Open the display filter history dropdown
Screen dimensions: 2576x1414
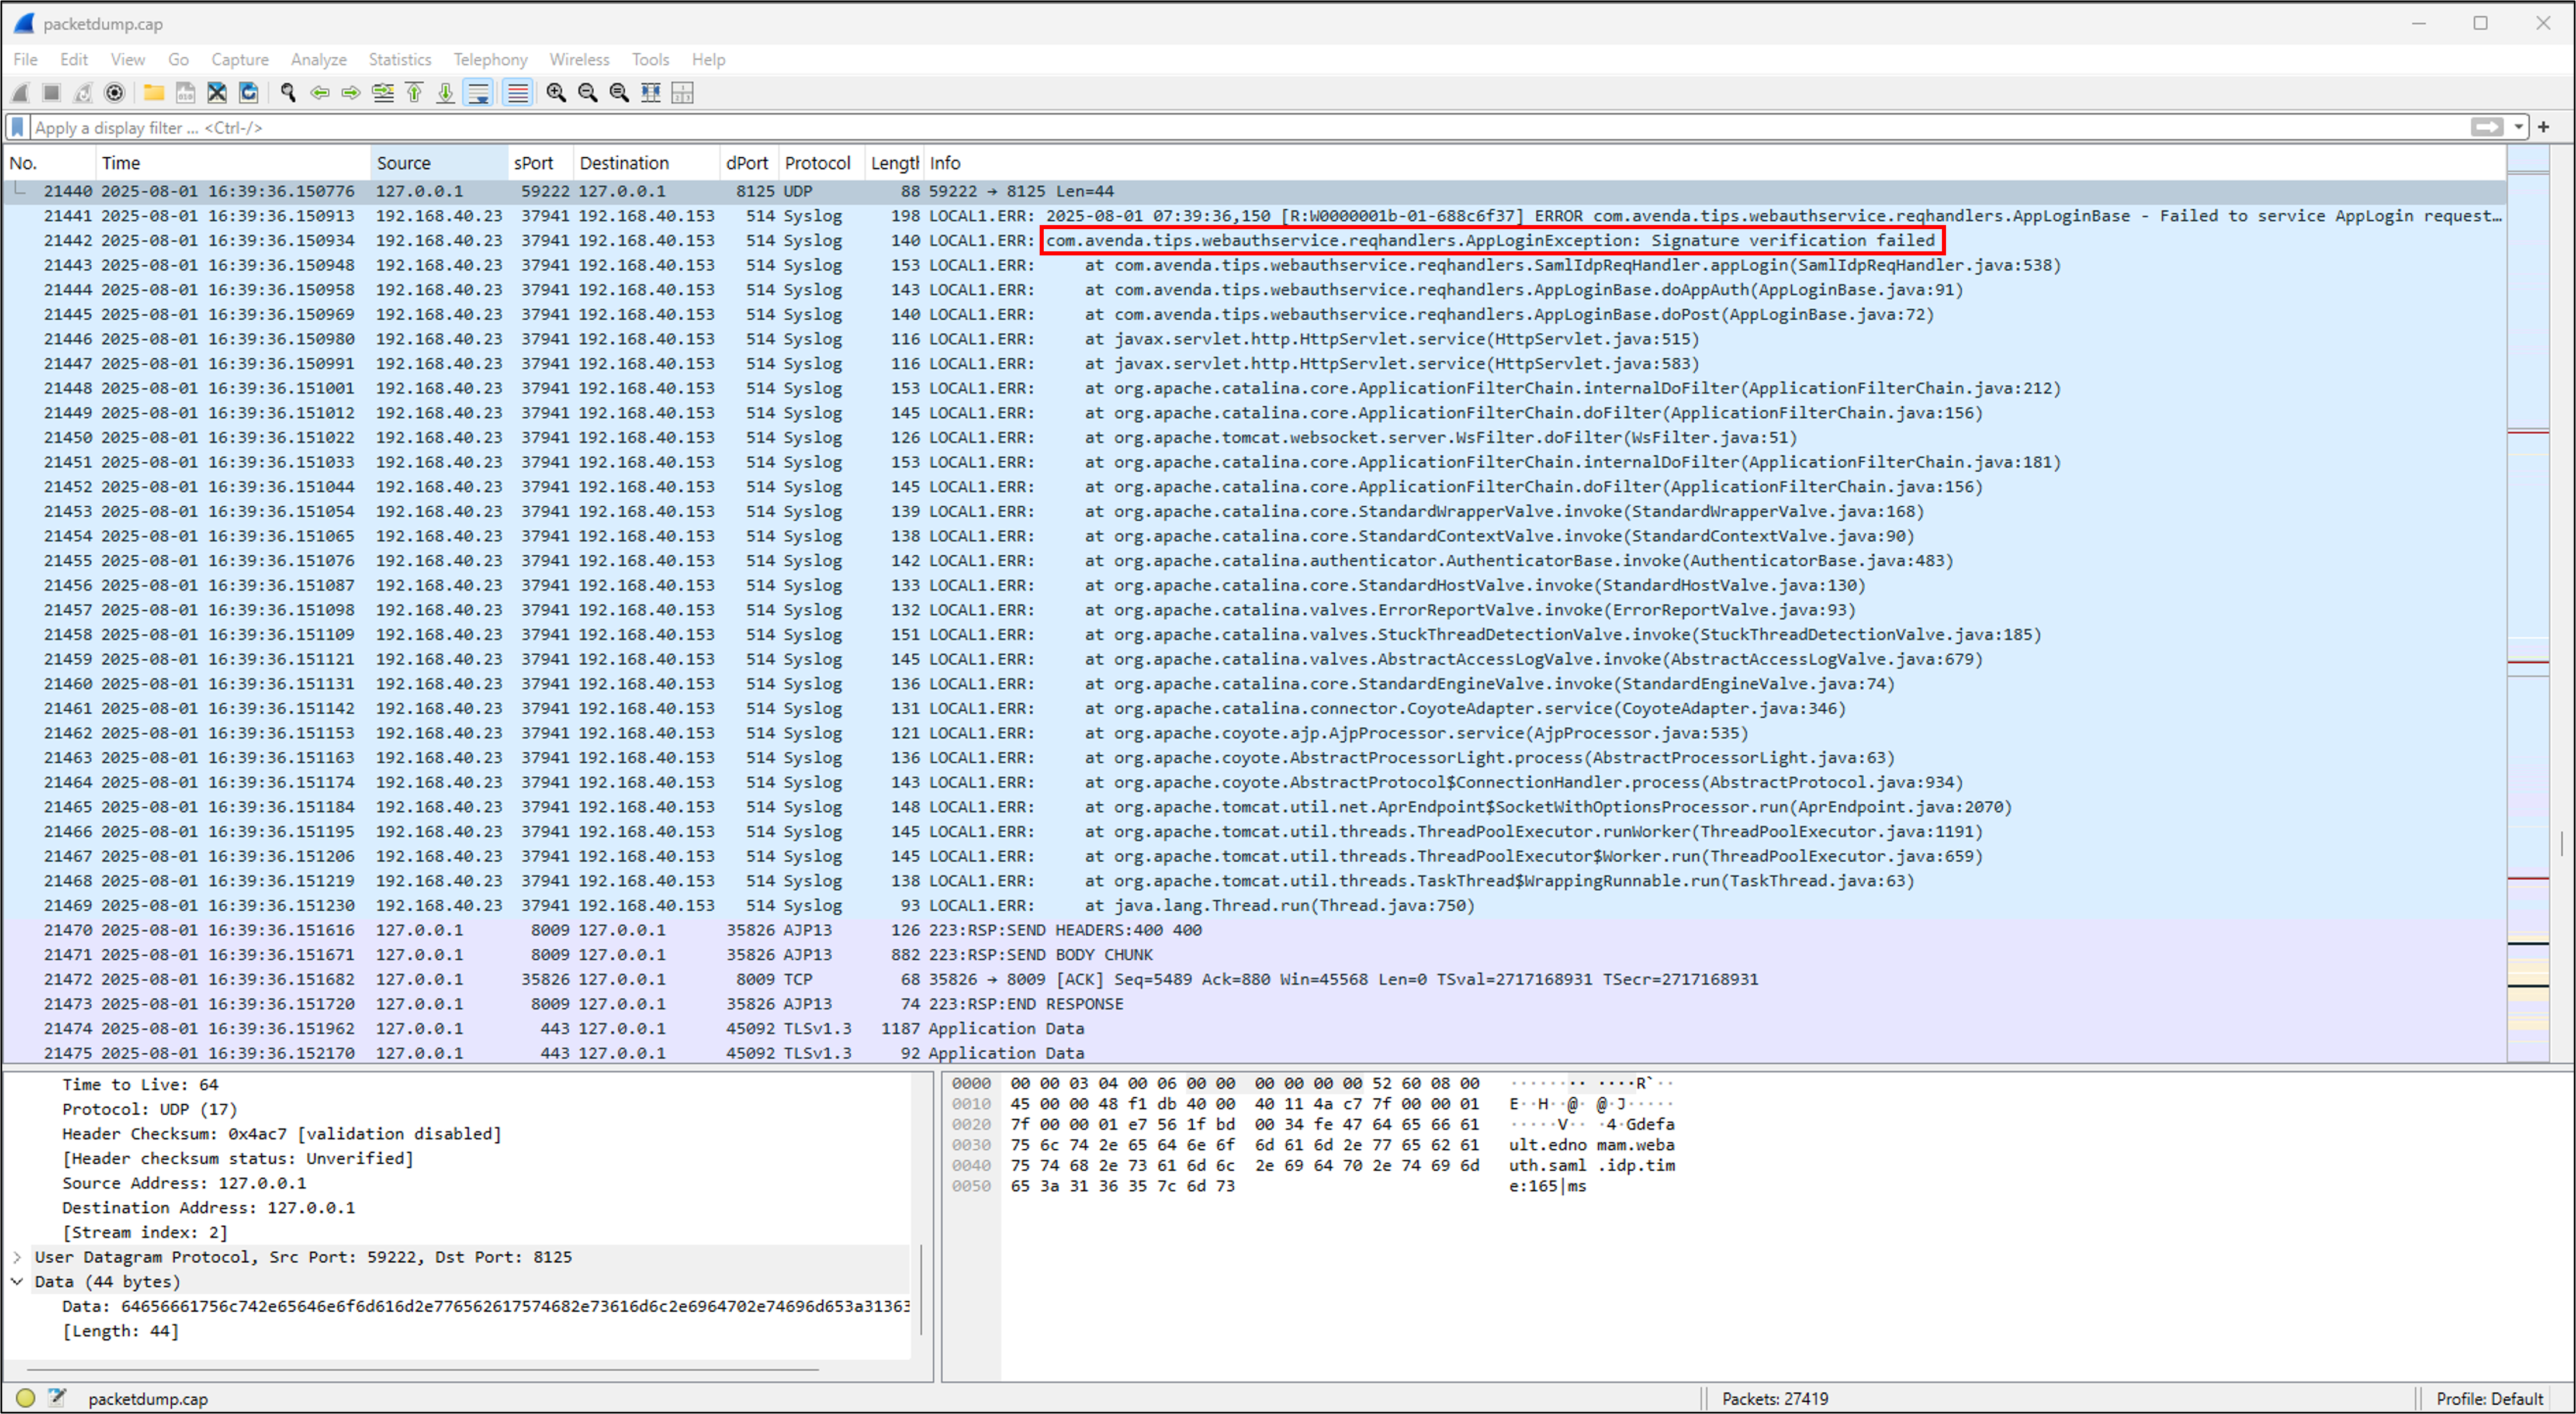click(x=2518, y=127)
